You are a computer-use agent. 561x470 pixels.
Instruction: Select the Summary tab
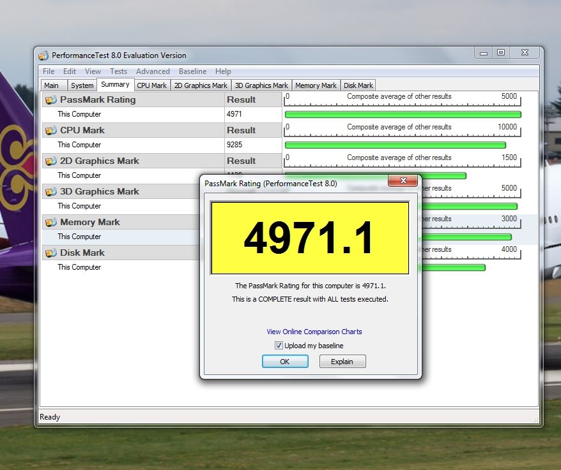click(x=115, y=85)
